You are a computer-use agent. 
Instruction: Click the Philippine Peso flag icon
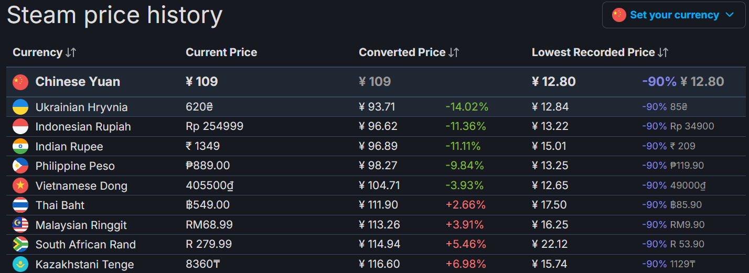[x=20, y=166]
